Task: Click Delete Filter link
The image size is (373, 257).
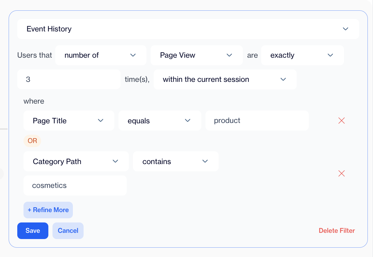Action: tap(337, 231)
